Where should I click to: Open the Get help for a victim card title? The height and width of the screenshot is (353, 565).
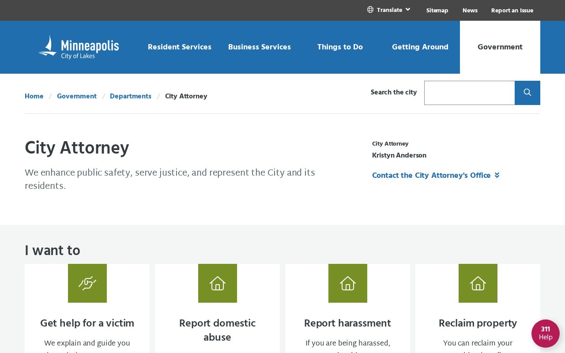(87, 323)
